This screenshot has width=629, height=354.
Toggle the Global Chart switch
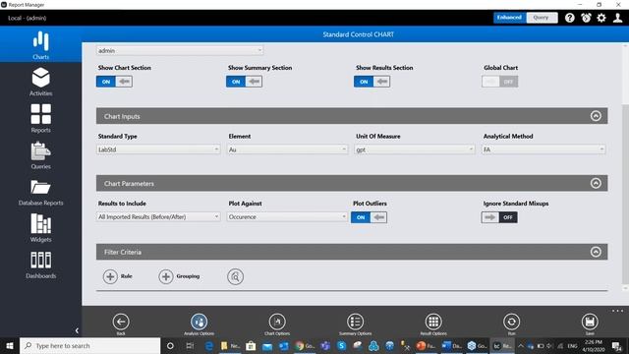coord(500,82)
